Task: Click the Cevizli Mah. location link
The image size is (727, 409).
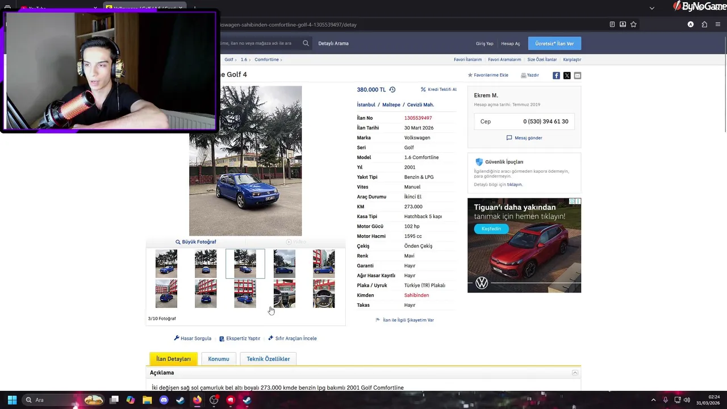Action: point(420,105)
